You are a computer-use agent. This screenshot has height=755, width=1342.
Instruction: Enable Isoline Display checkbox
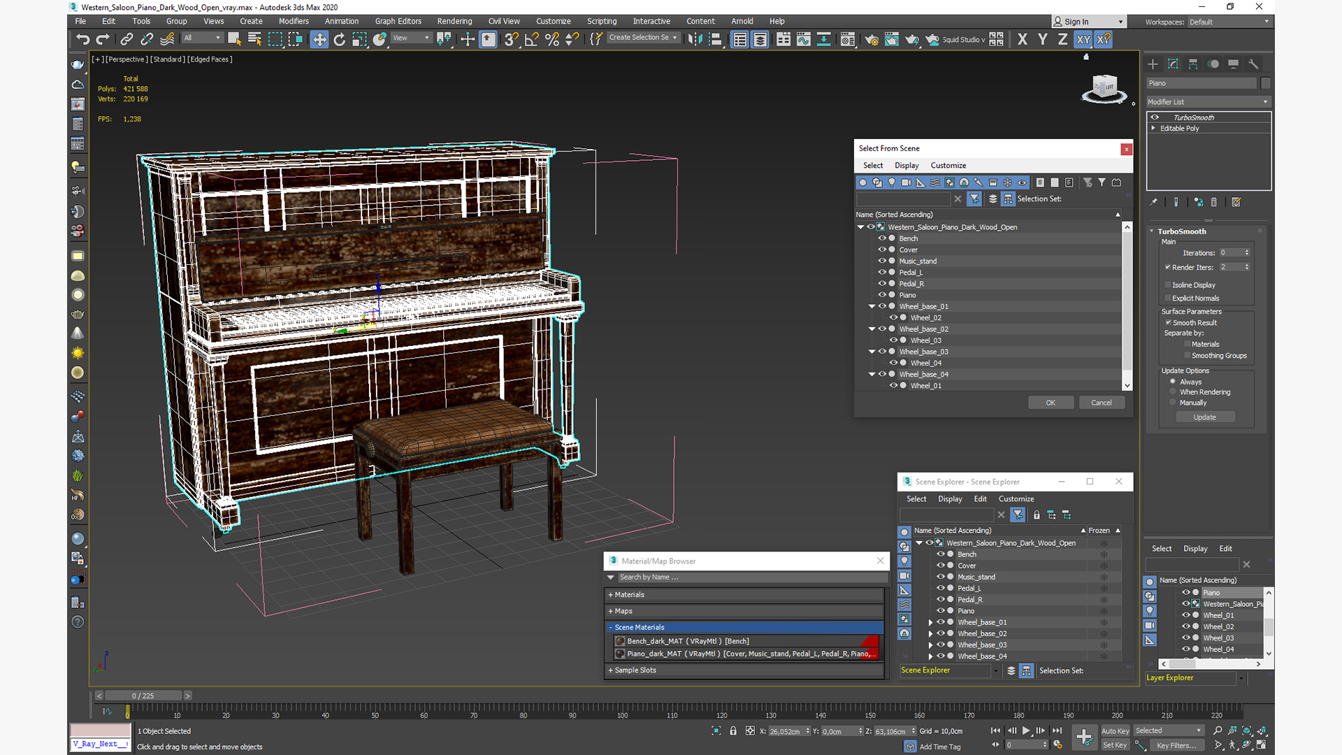[1168, 285]
